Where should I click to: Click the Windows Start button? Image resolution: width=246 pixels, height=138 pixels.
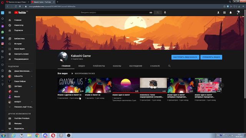tap(3, 135)
